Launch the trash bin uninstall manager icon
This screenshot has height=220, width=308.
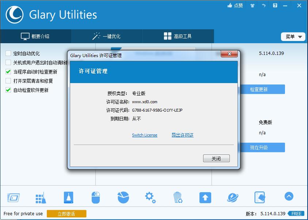178,197
